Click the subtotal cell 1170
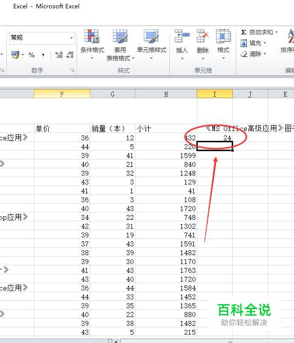 point(166,262)
